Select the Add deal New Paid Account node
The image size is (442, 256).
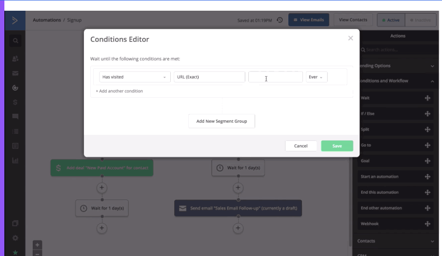102,168
